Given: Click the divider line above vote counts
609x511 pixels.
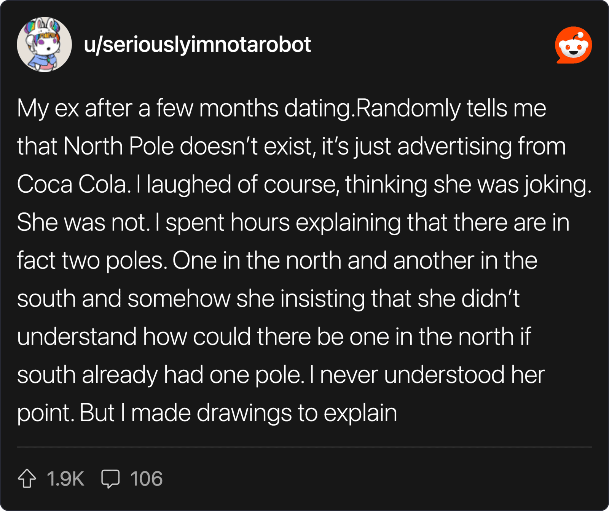Looking at the screenshot, I should click(x=304, y=447).
